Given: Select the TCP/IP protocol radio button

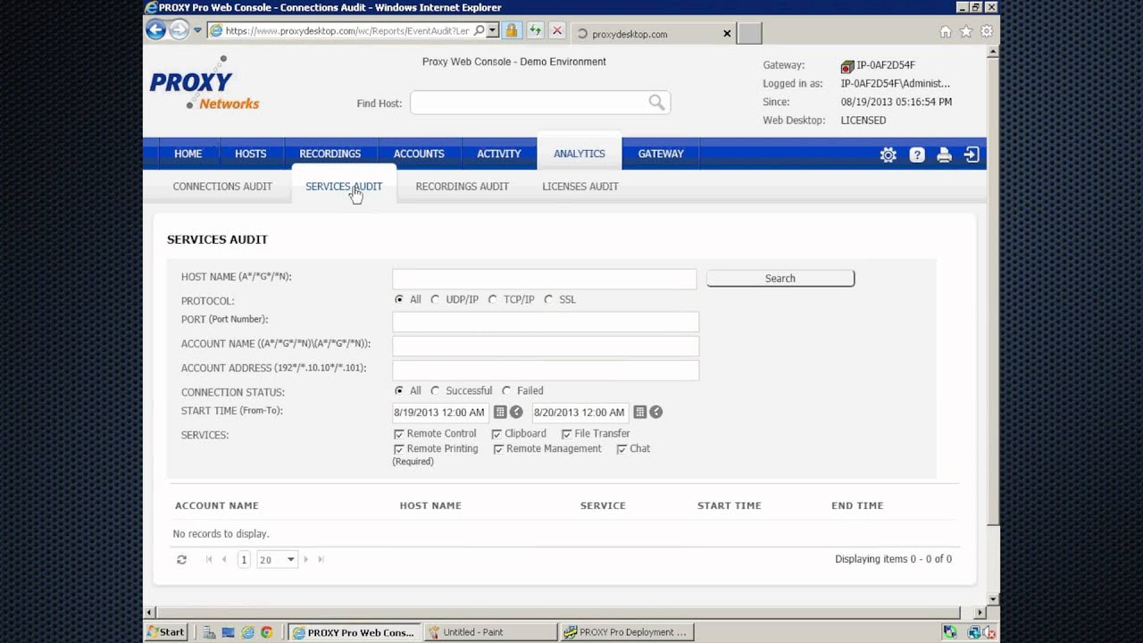Looking at the screenshot, I should (x=492, y=299).
